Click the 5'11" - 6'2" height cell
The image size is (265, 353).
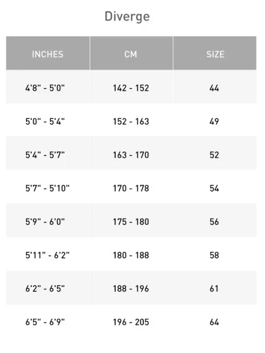tap(47, 255)
